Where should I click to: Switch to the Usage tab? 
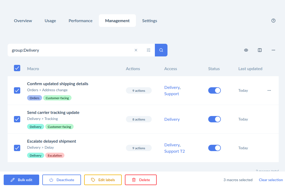point(50,21)
